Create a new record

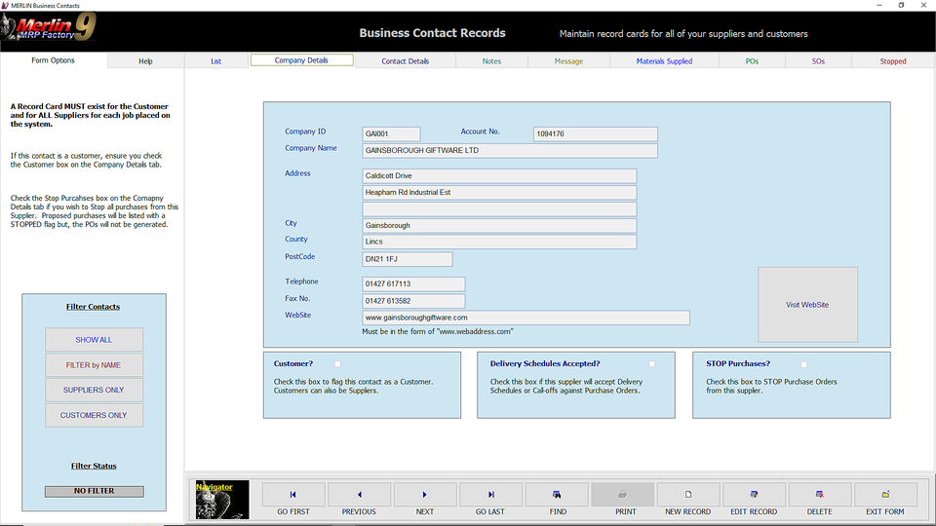coord(688,495)
